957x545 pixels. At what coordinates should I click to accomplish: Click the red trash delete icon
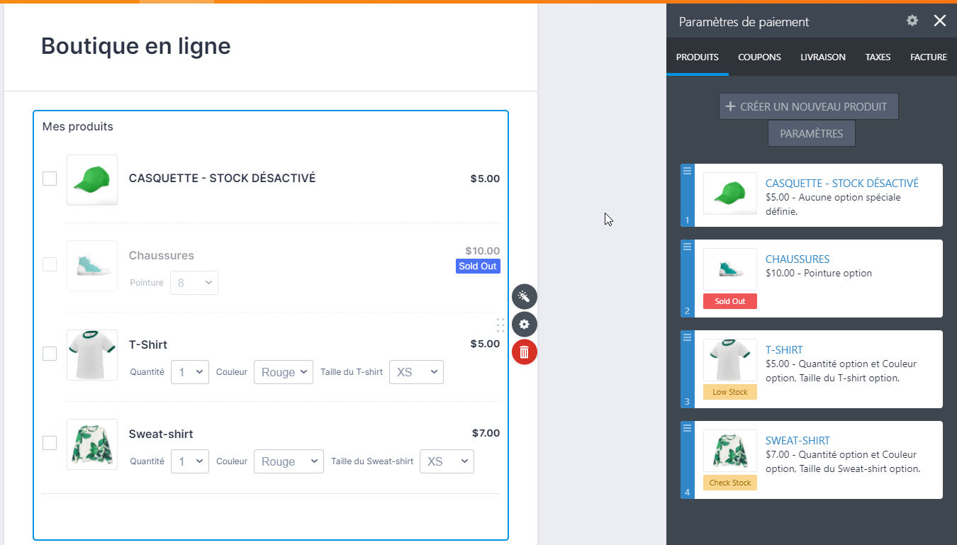tap(525, 352)
